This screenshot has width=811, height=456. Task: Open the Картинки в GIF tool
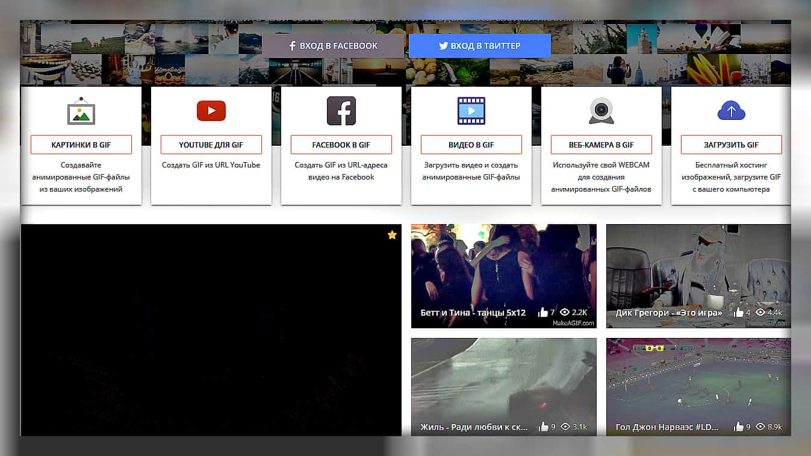click(x=81, y=145)
